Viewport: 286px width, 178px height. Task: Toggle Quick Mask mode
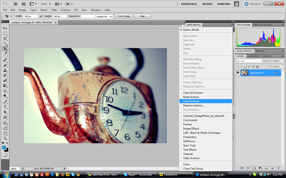point(5,155)
